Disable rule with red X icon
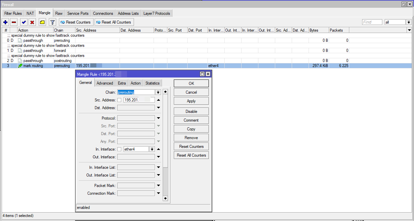 (32, 22)
